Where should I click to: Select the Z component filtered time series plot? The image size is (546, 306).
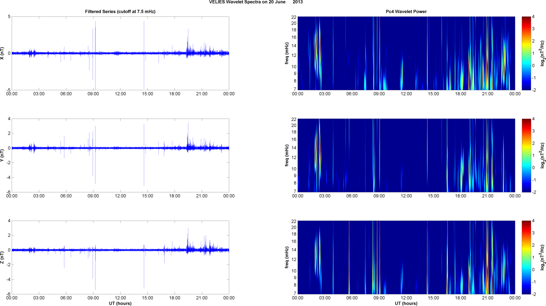[x=120, y=257]
